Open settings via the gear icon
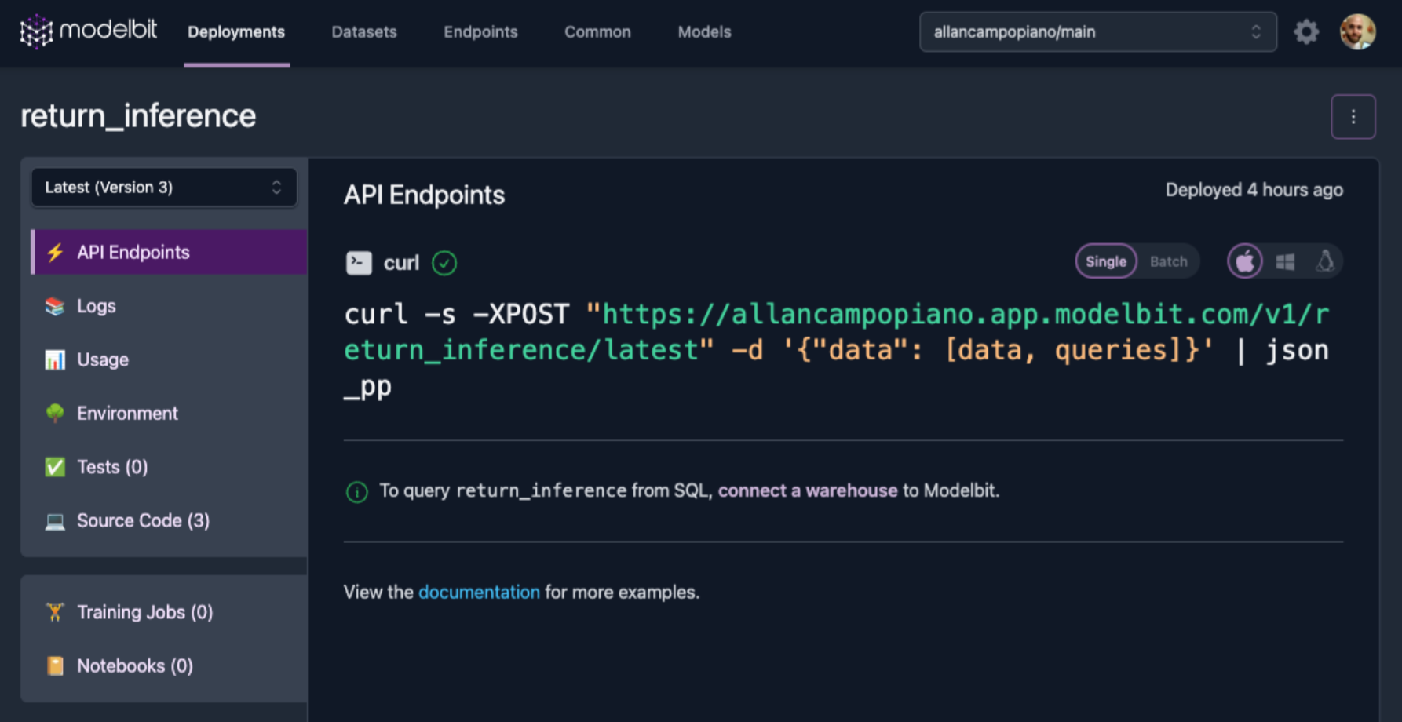Image resolution: width=1402 pixels, height=722 pixels. [1306, 32]
